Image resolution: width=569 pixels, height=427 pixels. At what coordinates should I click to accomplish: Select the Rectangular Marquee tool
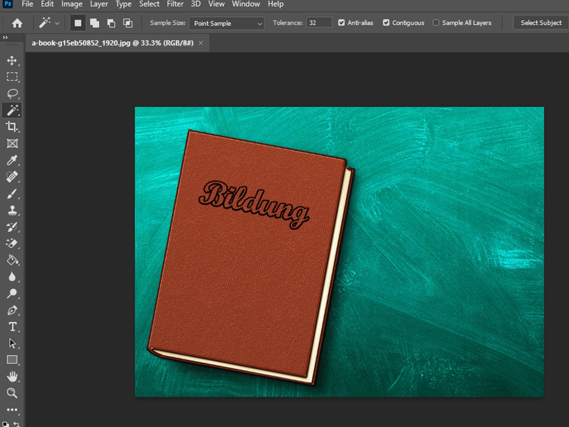(12, 76)
